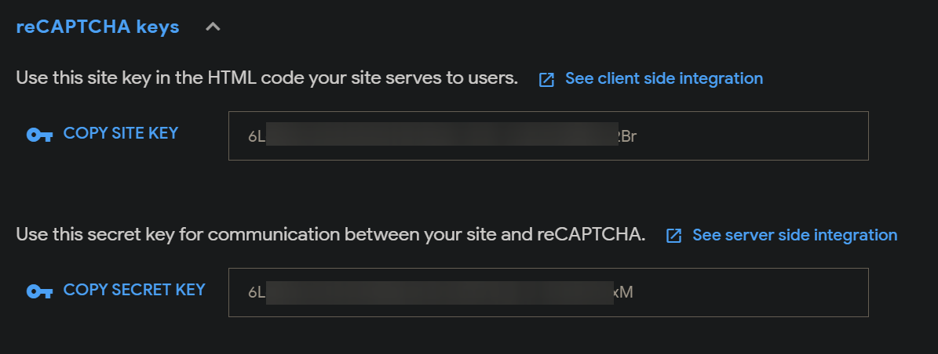Click the 6L prefix of secret key
Image resolution: width=938 pixels, height=354 pixels.
point(257,293)
